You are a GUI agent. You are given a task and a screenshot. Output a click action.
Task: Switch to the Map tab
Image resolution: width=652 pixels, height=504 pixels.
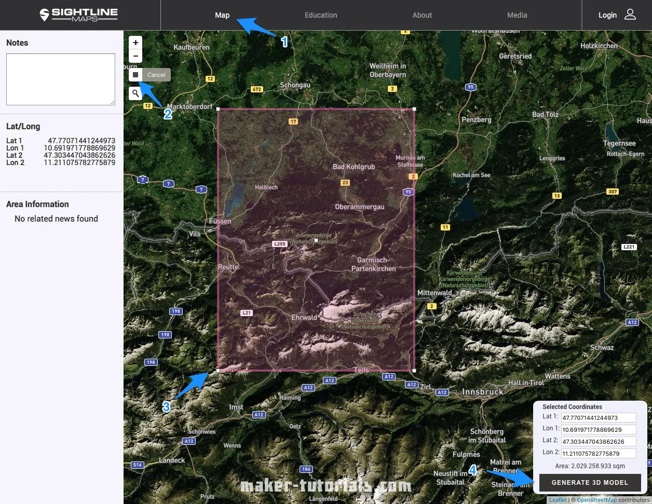(222, 15)
